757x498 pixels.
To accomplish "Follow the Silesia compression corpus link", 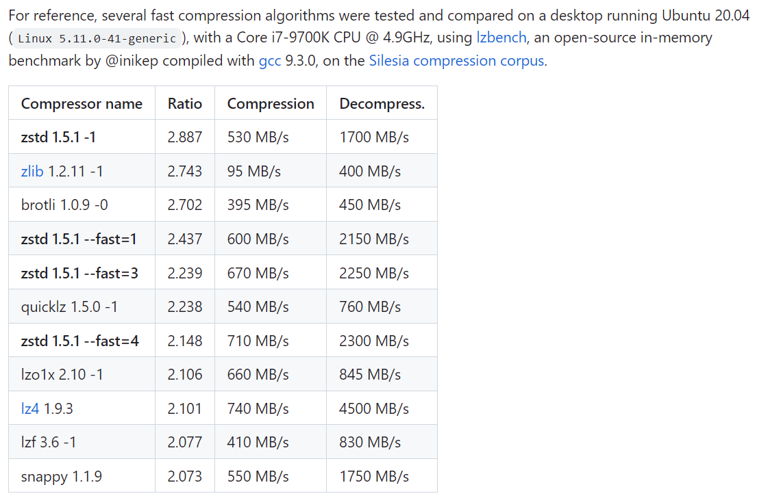I will tap(457, 61).
